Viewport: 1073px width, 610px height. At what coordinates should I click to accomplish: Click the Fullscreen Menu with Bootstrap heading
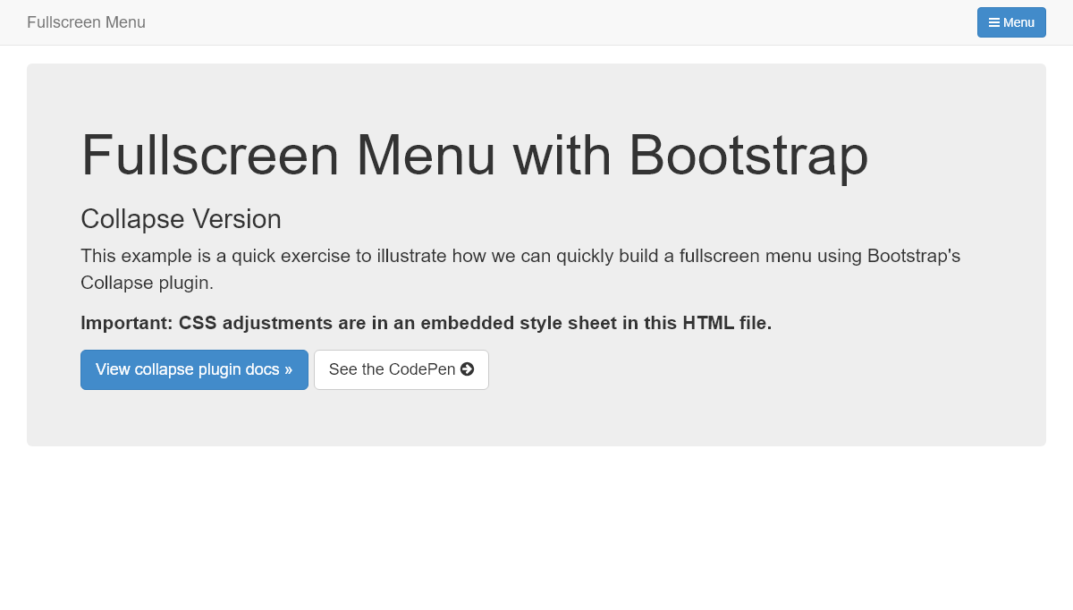(x=475, y=156)
